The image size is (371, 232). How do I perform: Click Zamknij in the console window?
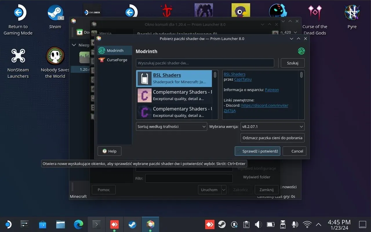pyautogui.click(x=267, y=190)
